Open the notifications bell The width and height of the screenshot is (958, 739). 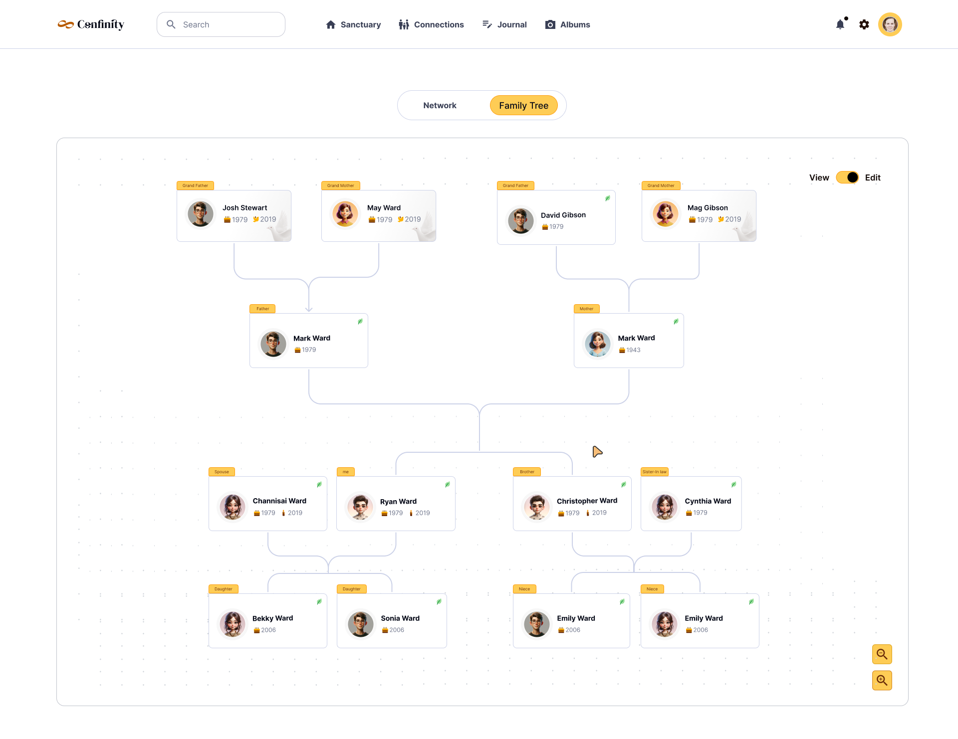click(841, 24)
